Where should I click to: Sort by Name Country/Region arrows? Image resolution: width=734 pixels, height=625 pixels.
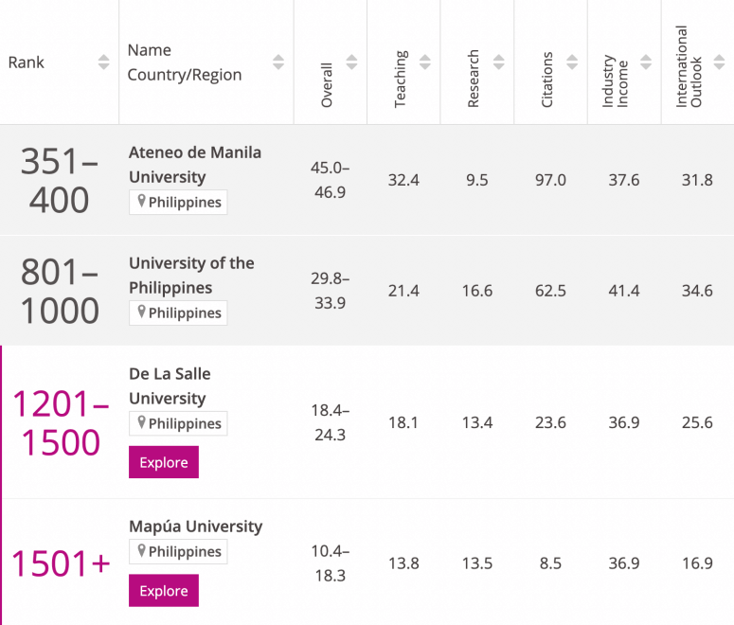point(278,62)
